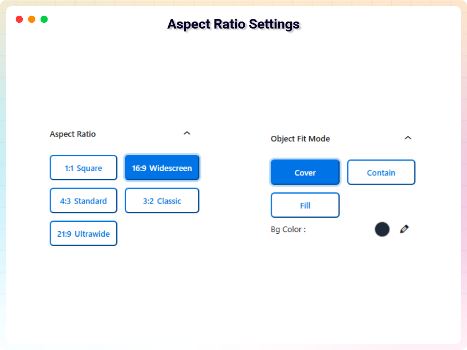The image size is (467, 350).
Task: Click the pencil icon to edit Bg Color
Action: 404,229
